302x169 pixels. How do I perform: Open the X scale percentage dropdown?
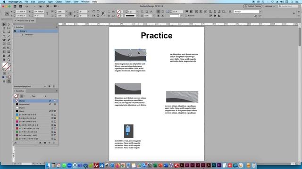coord(66,12)
